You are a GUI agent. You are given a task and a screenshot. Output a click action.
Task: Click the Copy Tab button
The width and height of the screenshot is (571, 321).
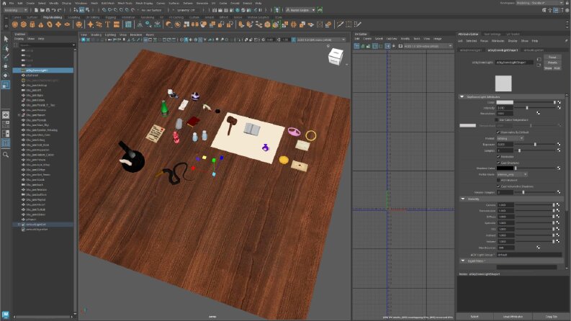point(551,317)
